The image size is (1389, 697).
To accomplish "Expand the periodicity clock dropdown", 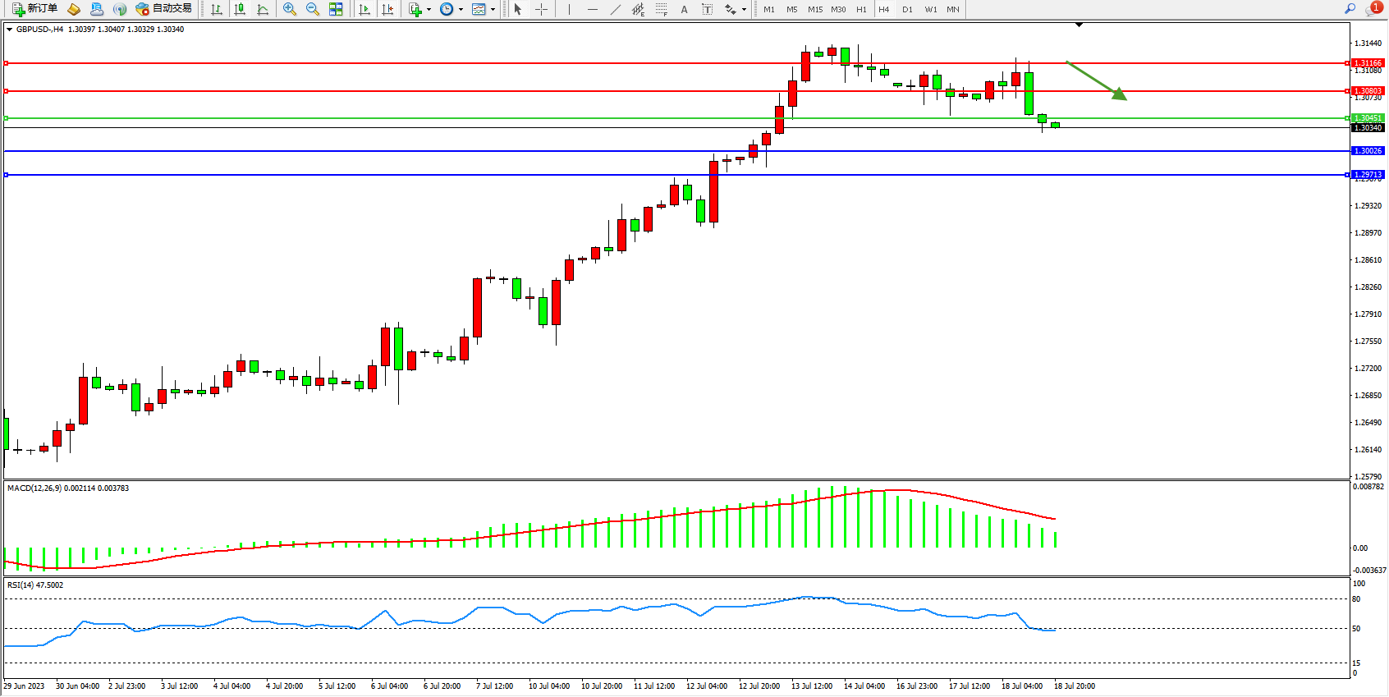I will [461, 10].
